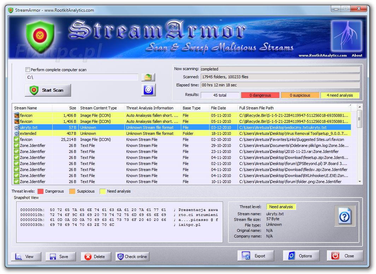Click the yellow 4 need analysis box

click(x=340, y=95)
